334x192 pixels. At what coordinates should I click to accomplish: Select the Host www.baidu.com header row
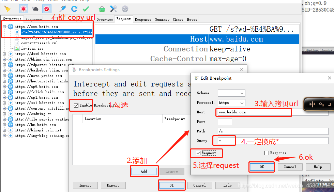[x=197, y=39]
